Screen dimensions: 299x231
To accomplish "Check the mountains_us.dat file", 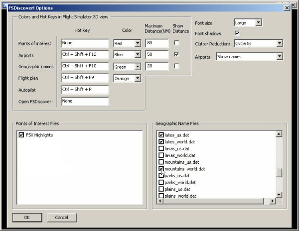I will (x=161, y=162).
